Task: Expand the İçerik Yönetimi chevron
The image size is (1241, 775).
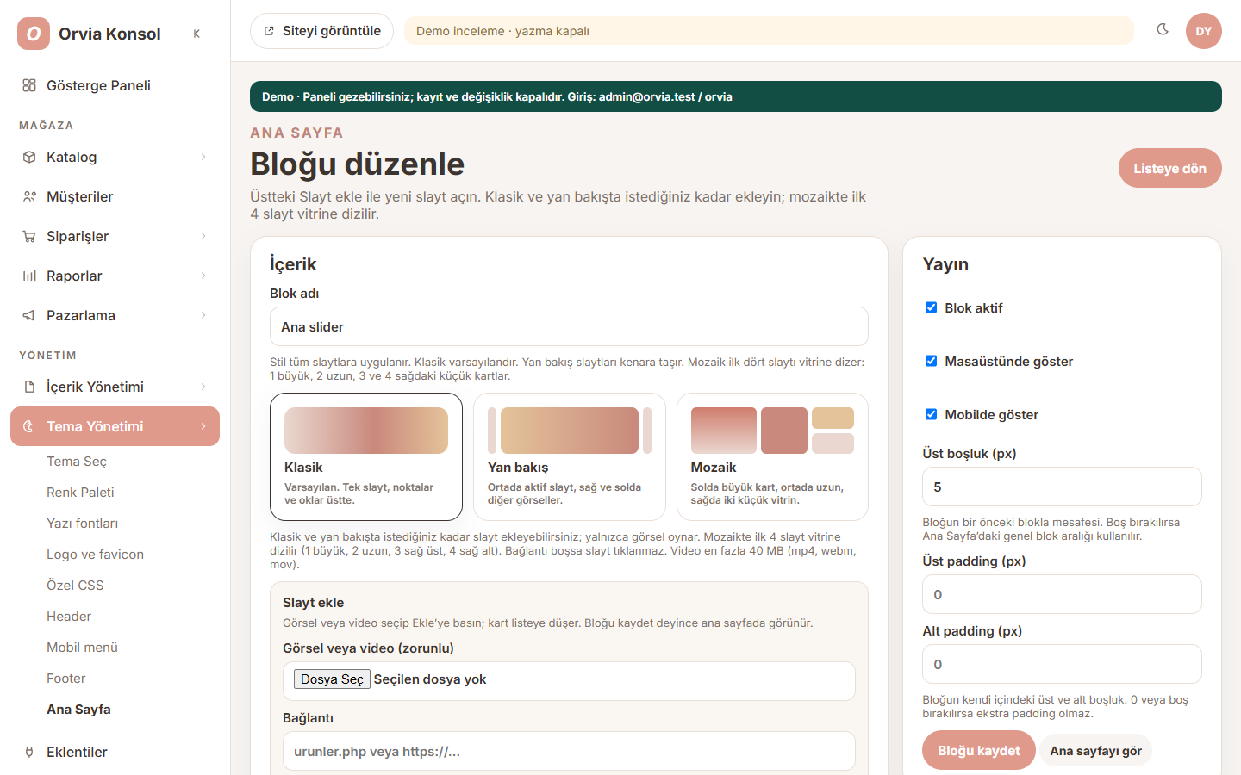Action: (203, 387)
